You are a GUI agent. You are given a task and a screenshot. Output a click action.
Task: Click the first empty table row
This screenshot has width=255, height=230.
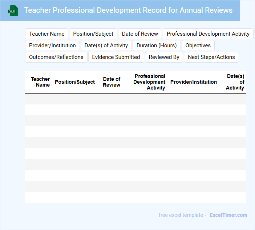coord(135,99)
